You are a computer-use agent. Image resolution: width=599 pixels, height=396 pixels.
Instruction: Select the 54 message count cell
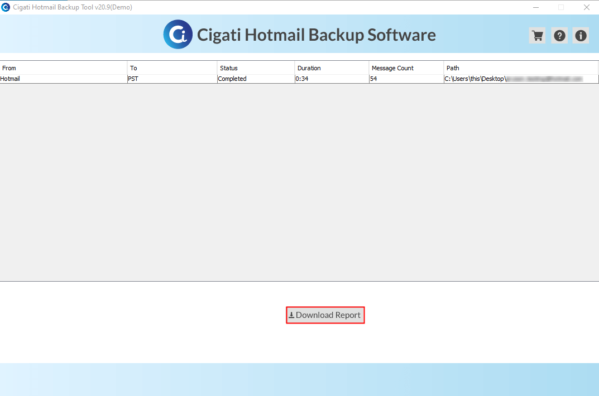406,79
